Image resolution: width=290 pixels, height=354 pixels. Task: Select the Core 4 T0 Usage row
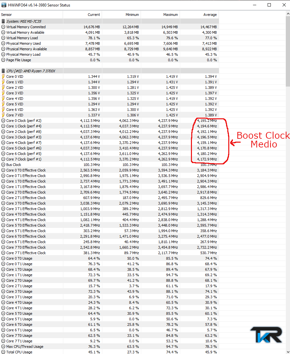[x=109, y=302]
